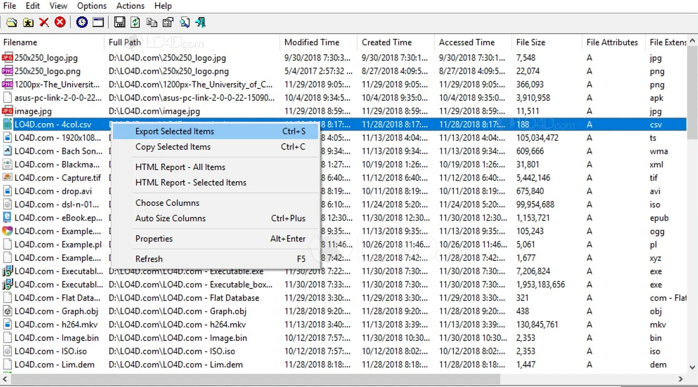This screenshot has height=387, width=698.
Task: Click the open folder toolbar icon
Action: 12,22
